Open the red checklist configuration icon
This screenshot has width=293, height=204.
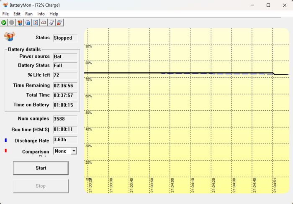36,23
